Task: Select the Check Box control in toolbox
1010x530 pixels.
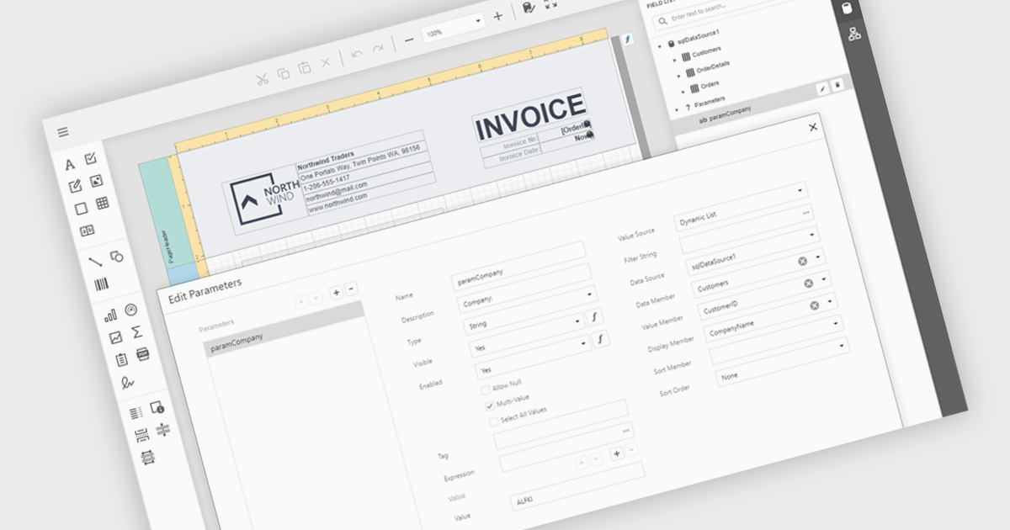Action: pos(91,157)
